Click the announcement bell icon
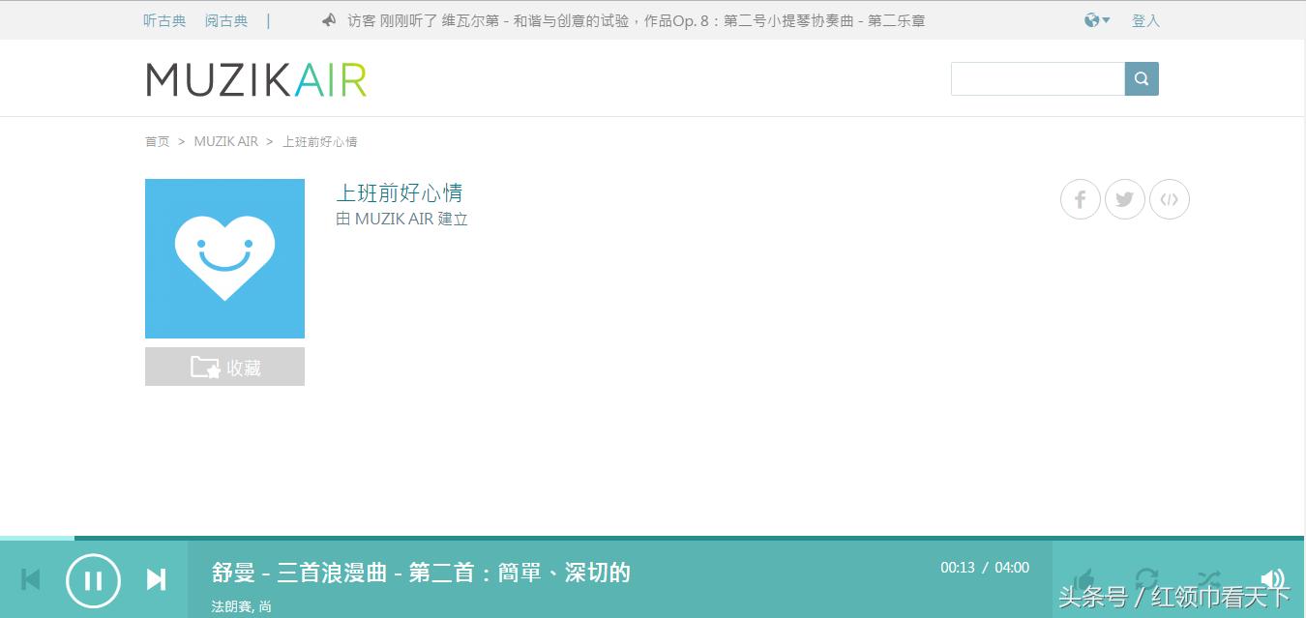 pos(329,19)
